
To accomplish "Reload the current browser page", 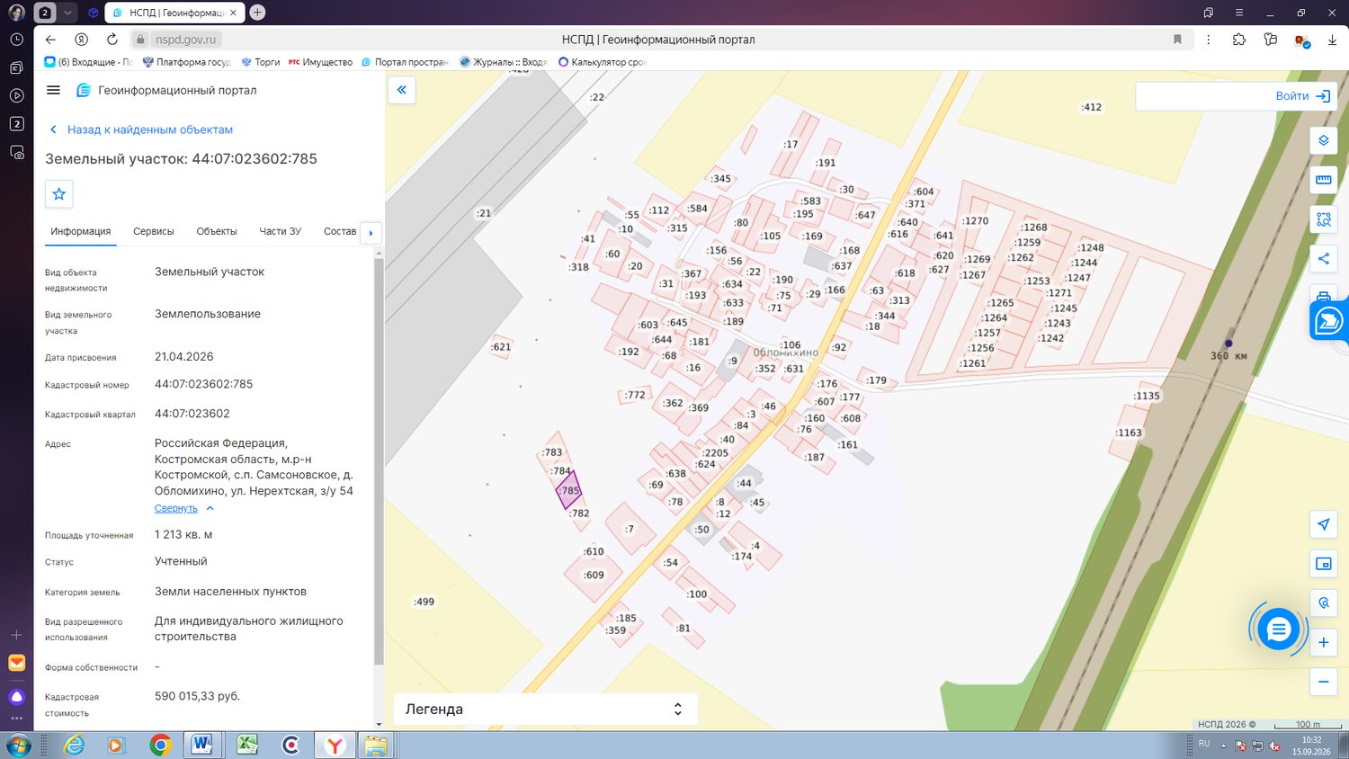I will [x=112, y=40].
